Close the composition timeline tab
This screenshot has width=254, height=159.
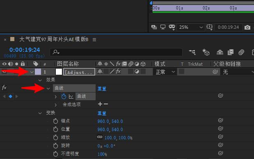click(x=5, y=39)
